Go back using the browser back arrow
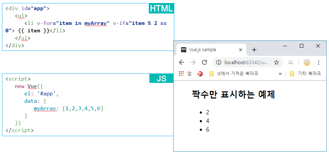 [x=181, y=62]
